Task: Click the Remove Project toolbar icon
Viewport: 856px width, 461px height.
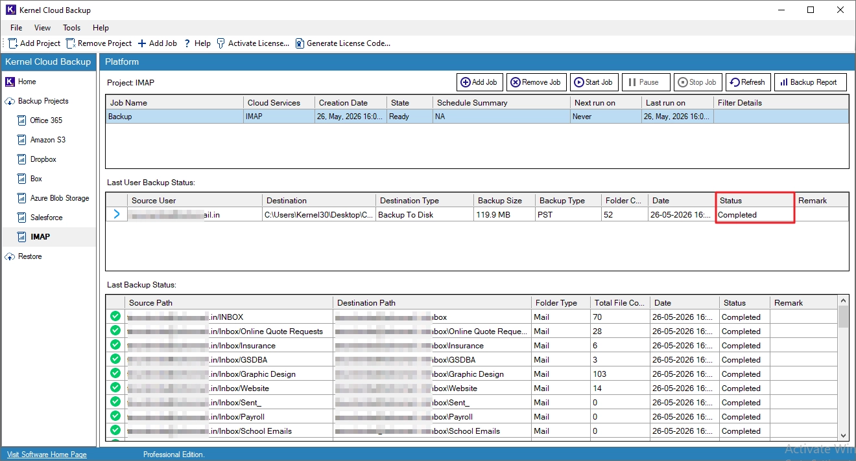Action: pyautogui.click(x=71, y=43)
